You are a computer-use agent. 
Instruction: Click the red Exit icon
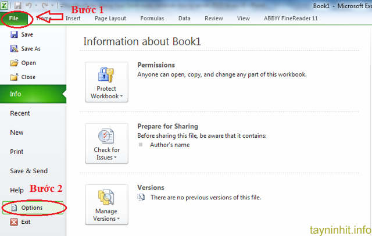pyautogui.click(x=14, y=221)
